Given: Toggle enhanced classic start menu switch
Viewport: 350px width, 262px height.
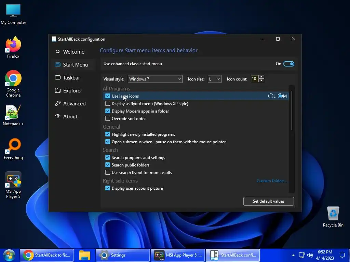Looking at the screenshot, I should tap(288, 64).
